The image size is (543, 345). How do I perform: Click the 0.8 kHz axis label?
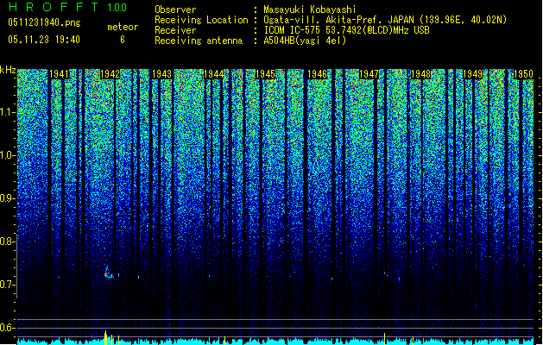click(7, 241)
